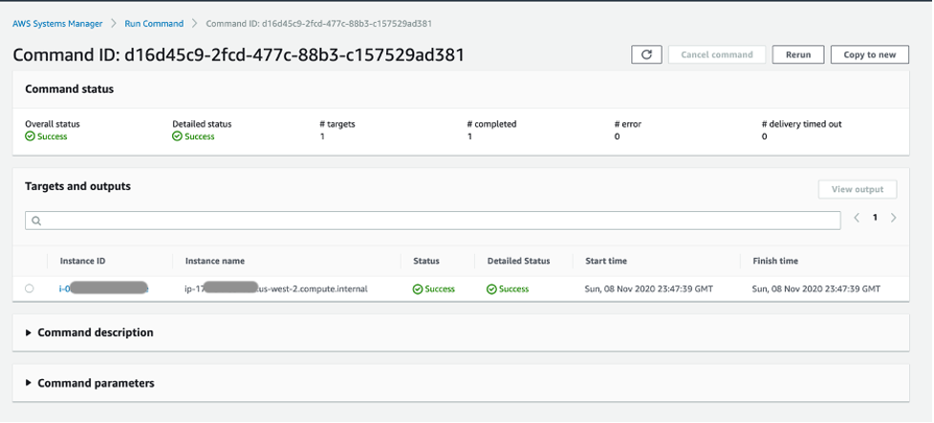Screen dimensions: 934x423
Task: Click the Instance name column header
Action: [215, 262]
